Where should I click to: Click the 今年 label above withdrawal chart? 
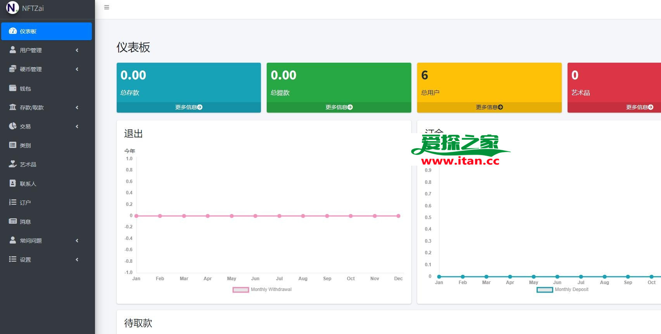[129, 151]
